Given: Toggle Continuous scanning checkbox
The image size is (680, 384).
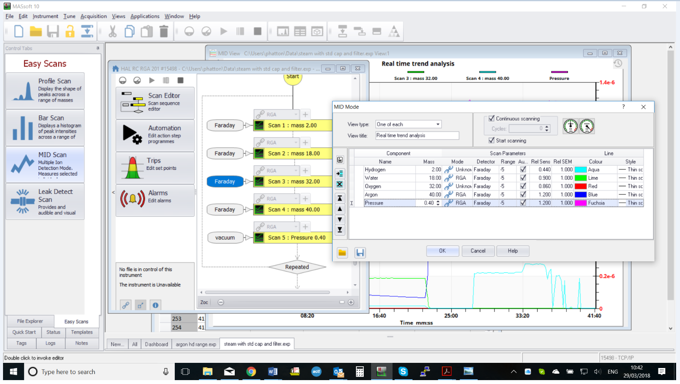Looking at the screenshot, I should (491, 118).
